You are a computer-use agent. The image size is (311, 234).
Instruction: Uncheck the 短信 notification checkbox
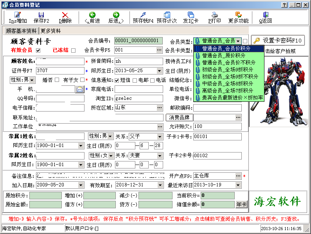click(117, 80)
